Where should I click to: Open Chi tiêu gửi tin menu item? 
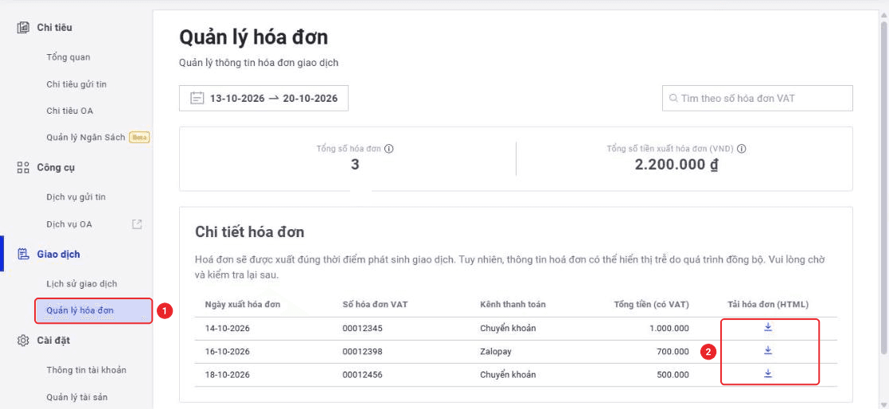point(76,84)
